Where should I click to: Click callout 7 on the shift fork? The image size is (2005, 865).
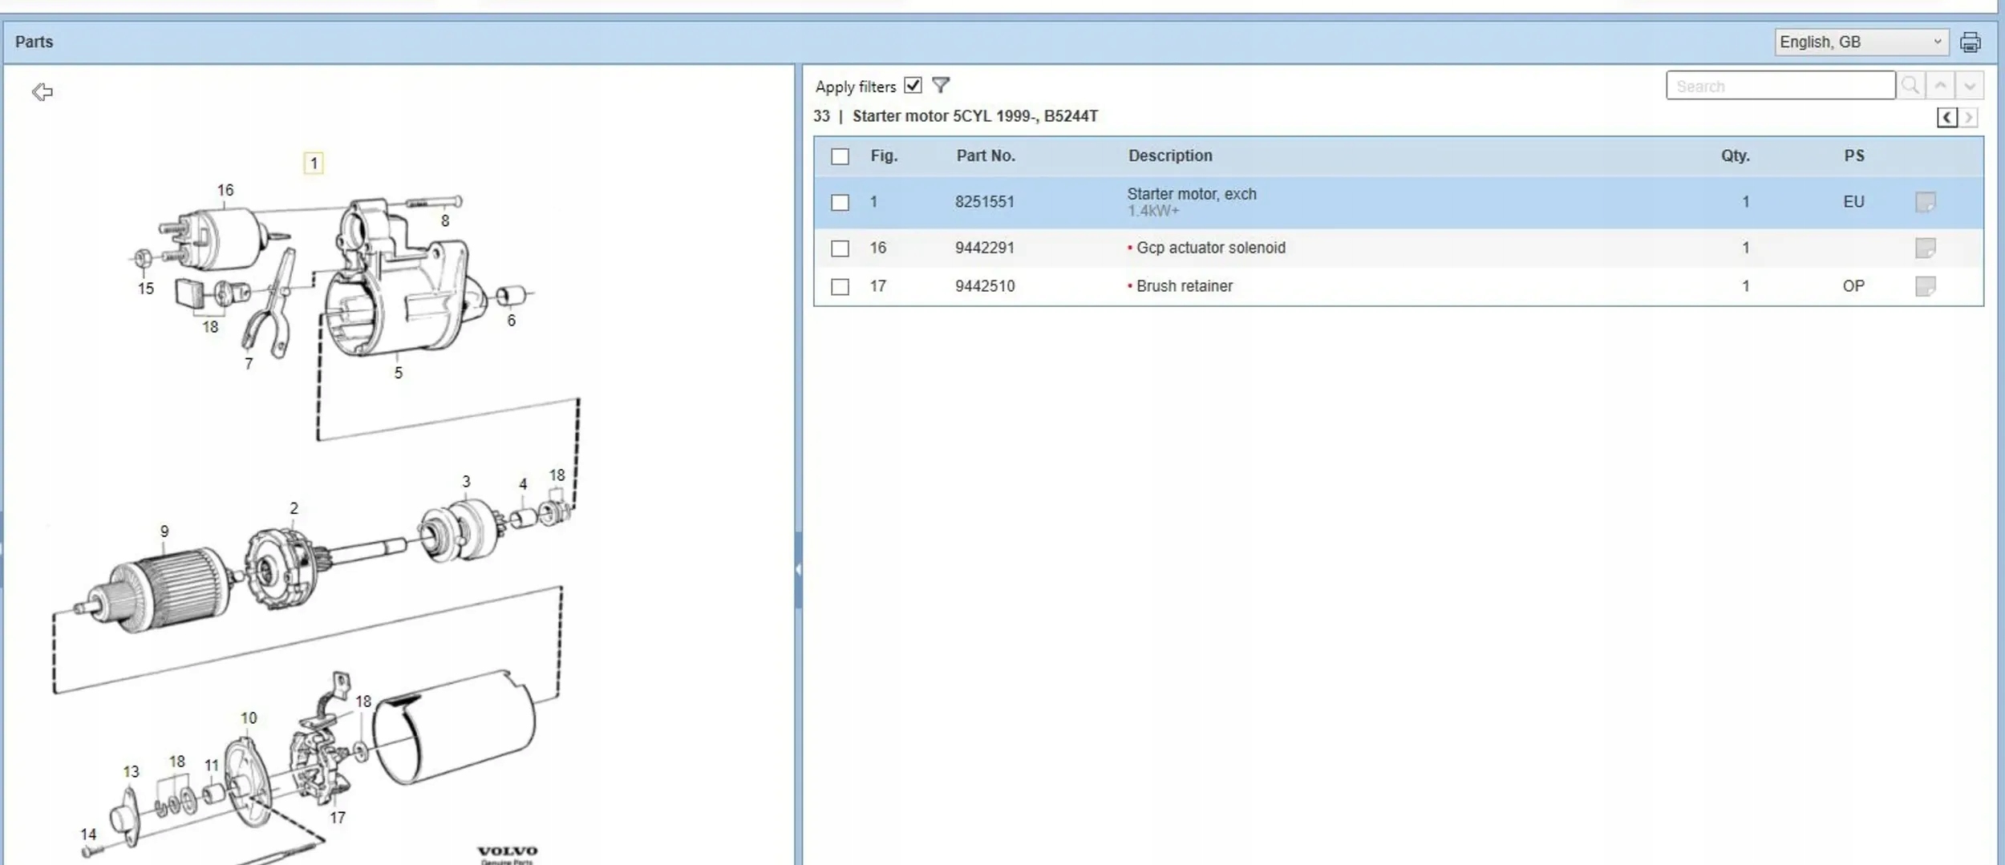tap(249, 364)
